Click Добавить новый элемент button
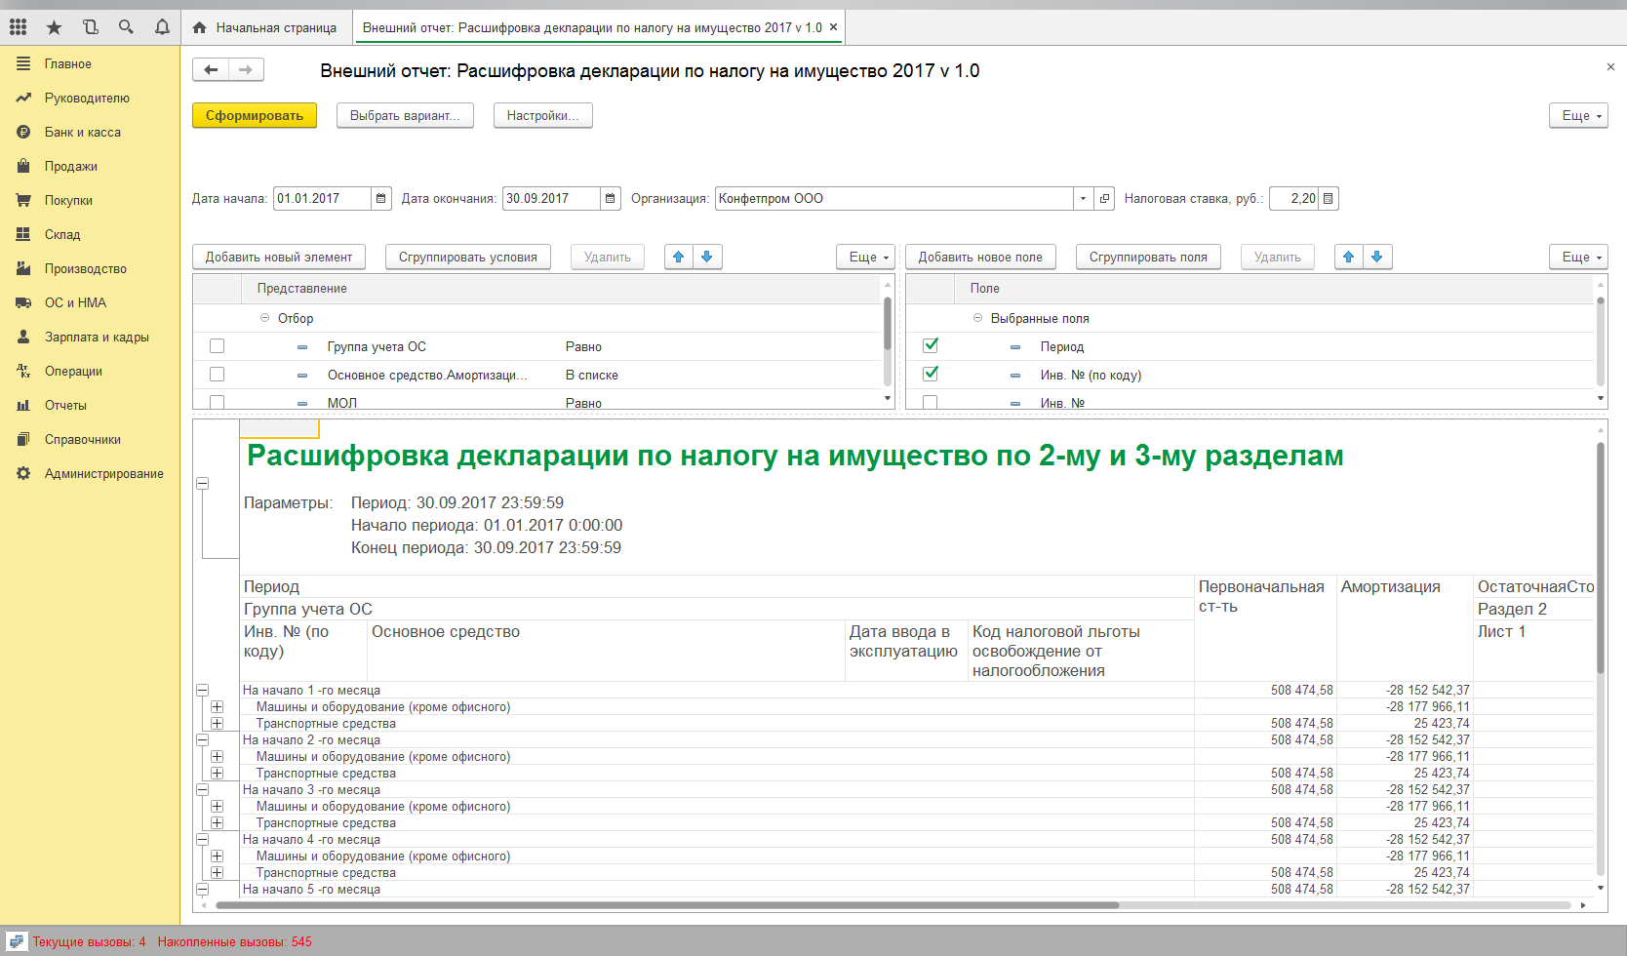This screenshot has height=956, width=1627. [x=279, y=257]
